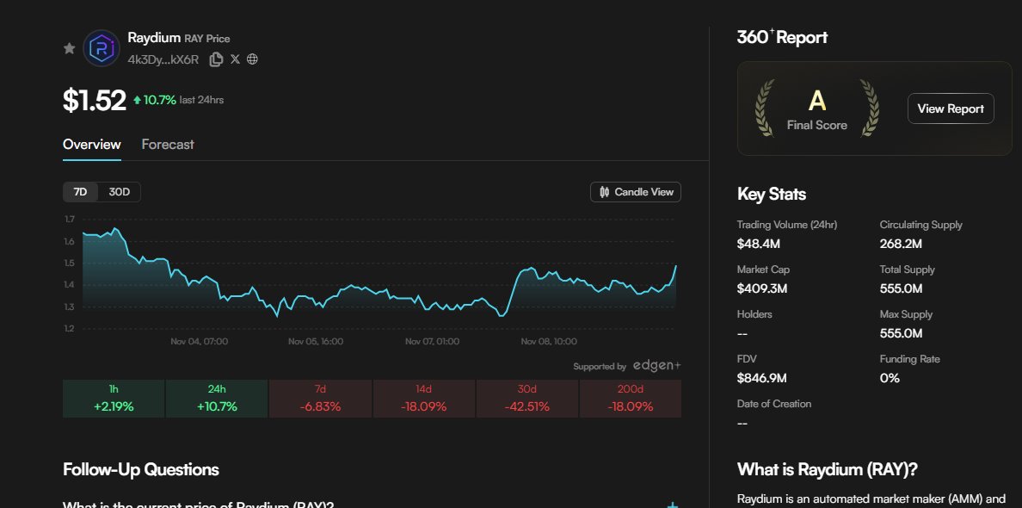This screenshot has width=1022, height=508.
Task: Select the 1h performance cell
Action: point(114,399)
